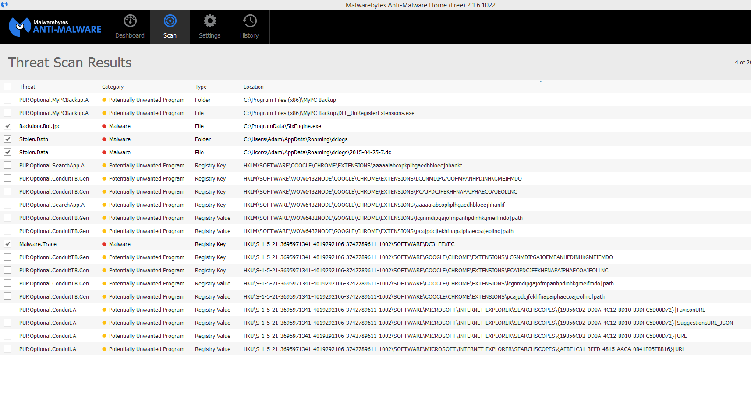This screenshot has height=393, width=751.
Task: Sort results by the Category column header
Action: click(x=113, y=87)
